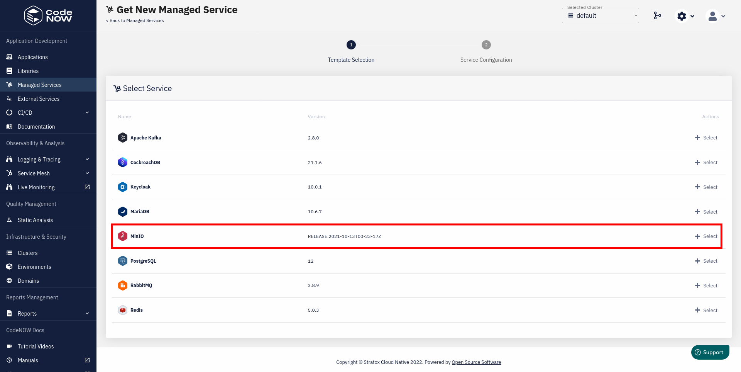This screenshot has height=372, width=741.
Task: Open Static Analysis in the sidebar
Action: point(48,220)
